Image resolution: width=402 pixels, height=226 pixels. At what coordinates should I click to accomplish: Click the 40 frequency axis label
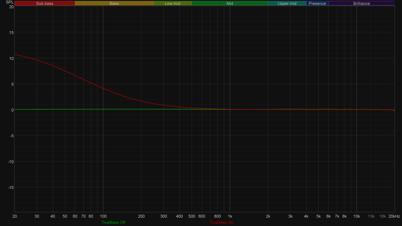pos(53,216)
